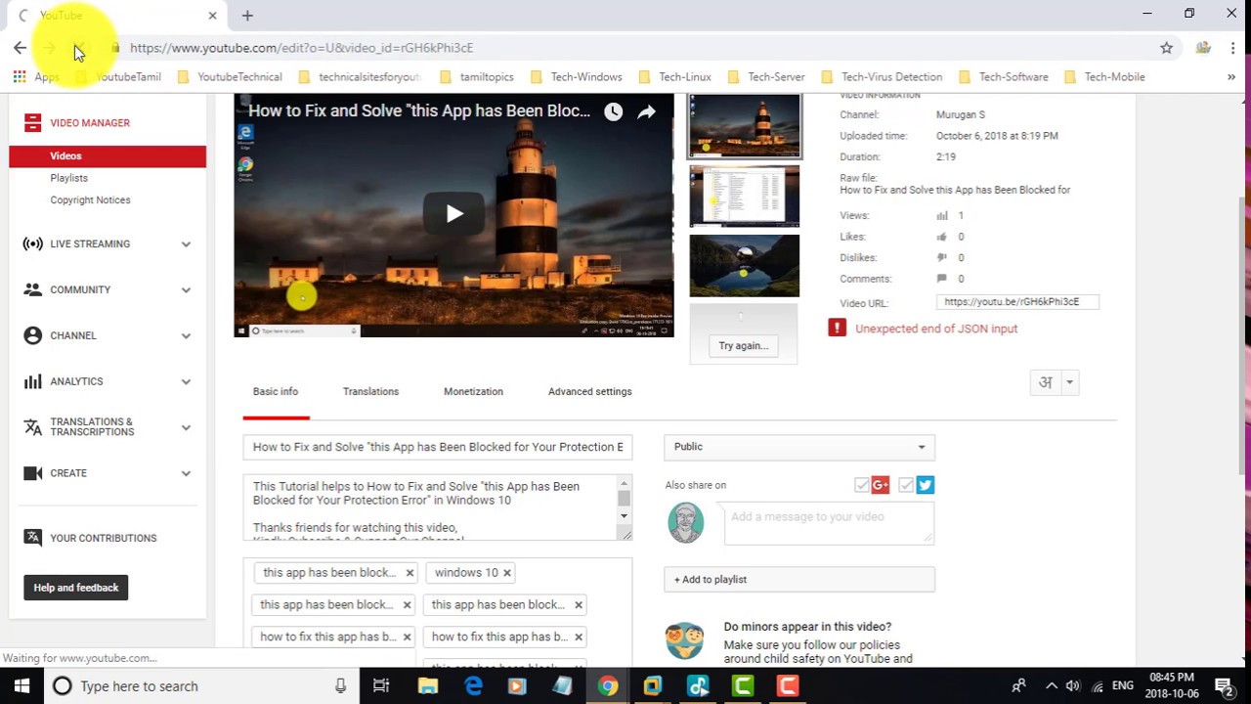Toggle the Google+ share checkbox
The height and width of the screenshot is (704, 1251).
pyautogui.click(x=861, y=485)
